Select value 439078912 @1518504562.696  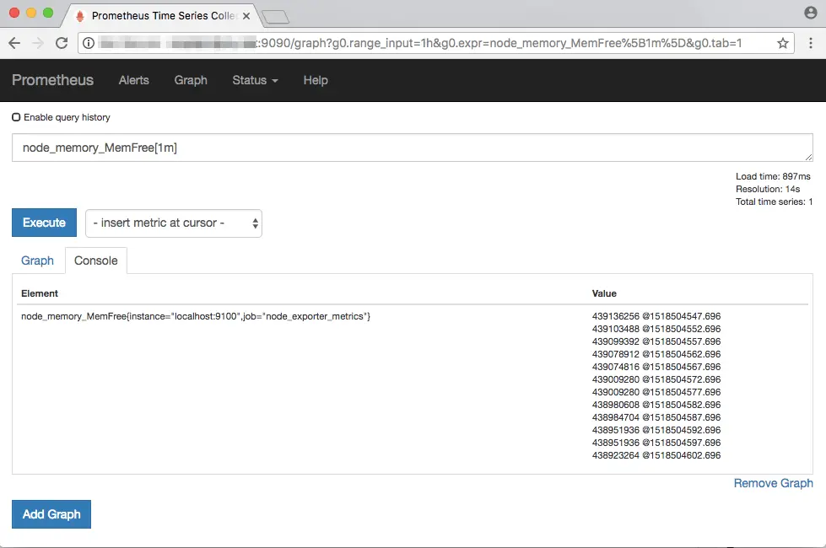[x=656, y=354]
